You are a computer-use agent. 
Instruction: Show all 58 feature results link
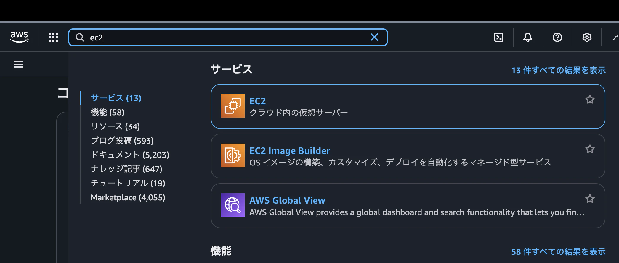click(559, 252)
